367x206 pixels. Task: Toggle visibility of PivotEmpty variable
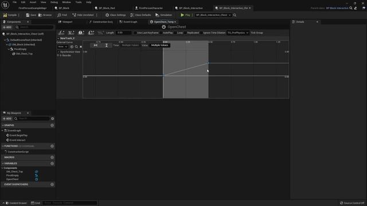click(x=37, y=176)
